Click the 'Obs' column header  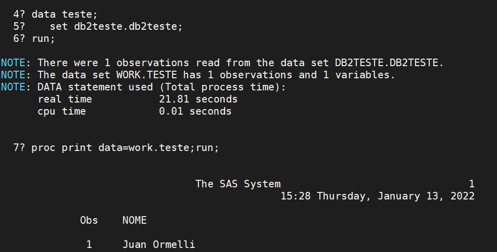tap(89, 220)
